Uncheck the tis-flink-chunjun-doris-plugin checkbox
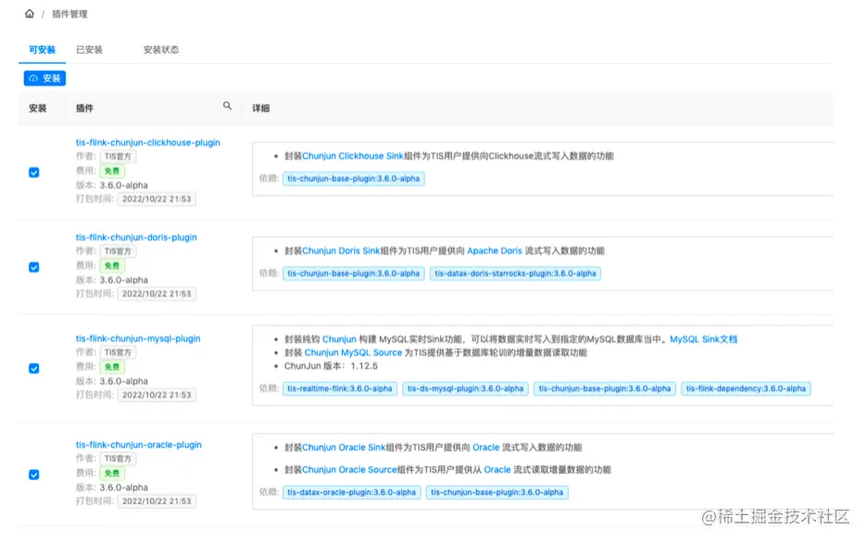Image resolution: width=867 pixels, height=543 pixels. pos(34,267)
